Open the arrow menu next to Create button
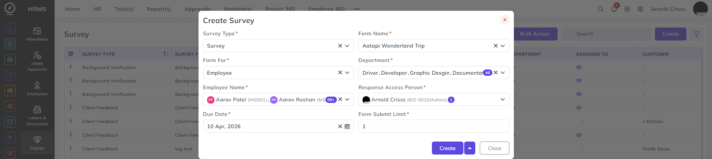712x159 pixels. [469, 148]
